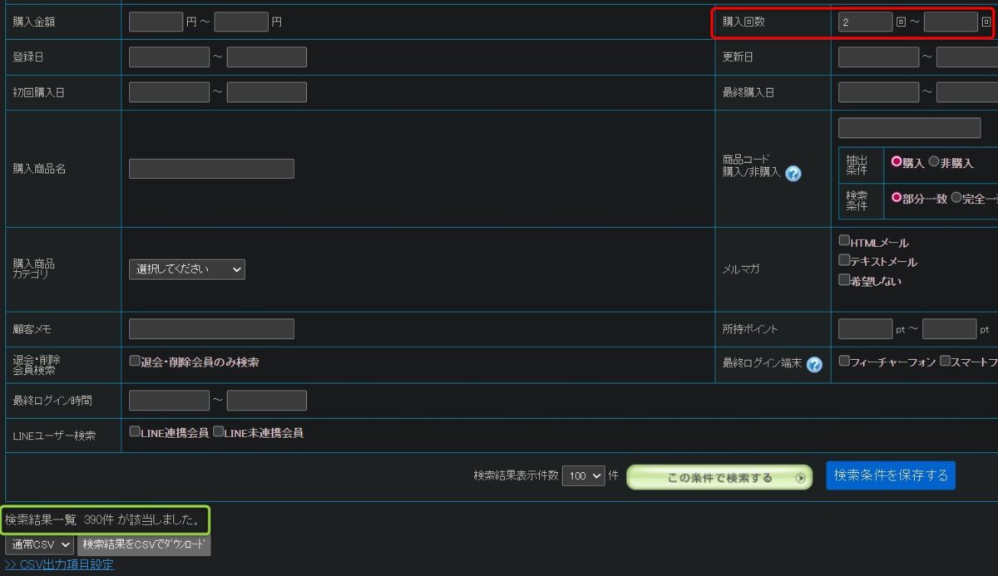Open the CSV出力項目設定 link

59,565
